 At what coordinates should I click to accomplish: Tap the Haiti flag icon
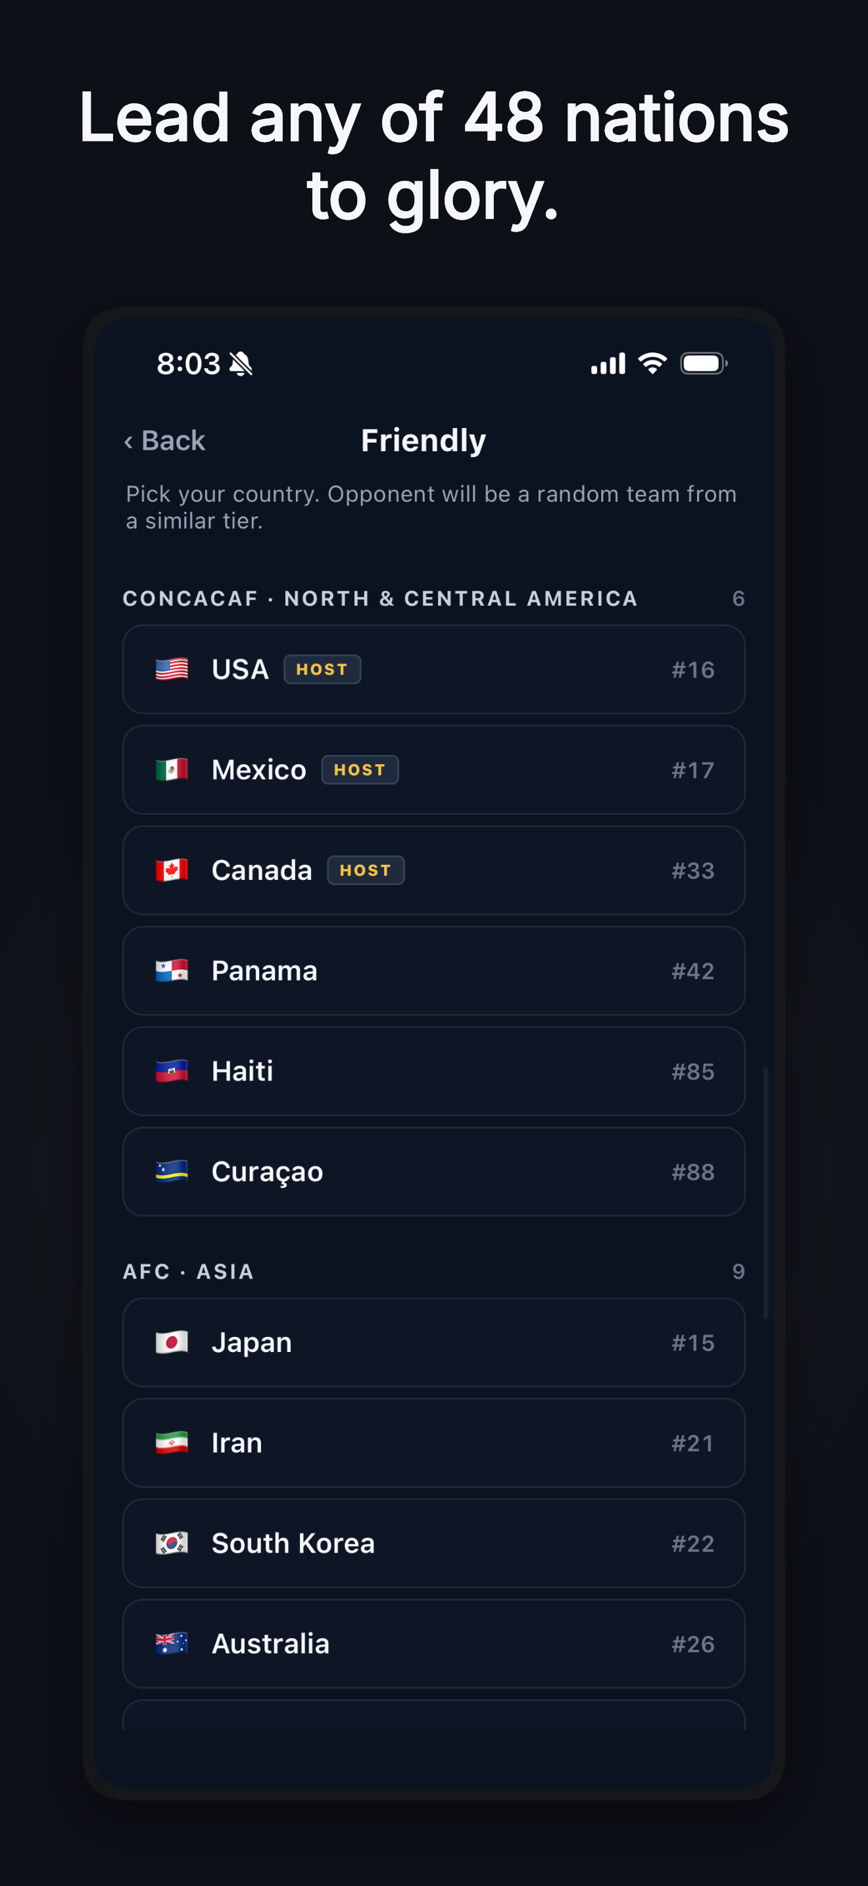tap(172, 1071)
